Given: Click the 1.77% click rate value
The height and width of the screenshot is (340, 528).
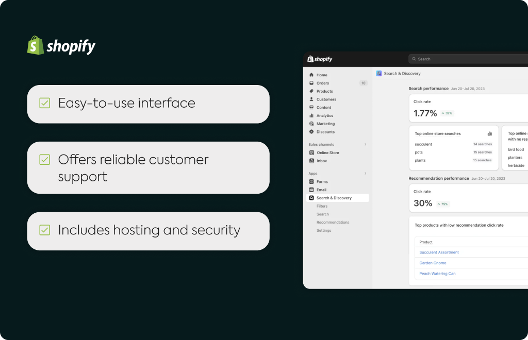Looking at the screenshot, I should (x=425, y=113).
